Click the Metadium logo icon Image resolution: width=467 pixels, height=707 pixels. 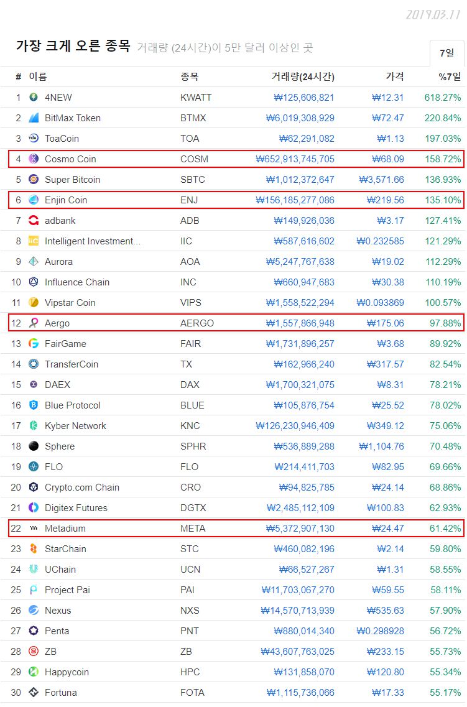tap(34, 528)
